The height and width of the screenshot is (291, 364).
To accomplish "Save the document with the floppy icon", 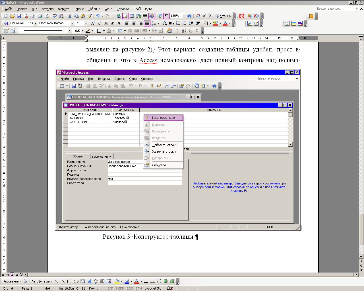I will pyautogui.click(x=19, y=16).
